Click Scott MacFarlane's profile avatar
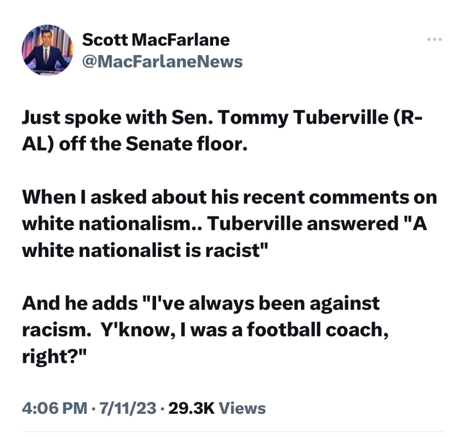The image size is (466, 437). 47,50
